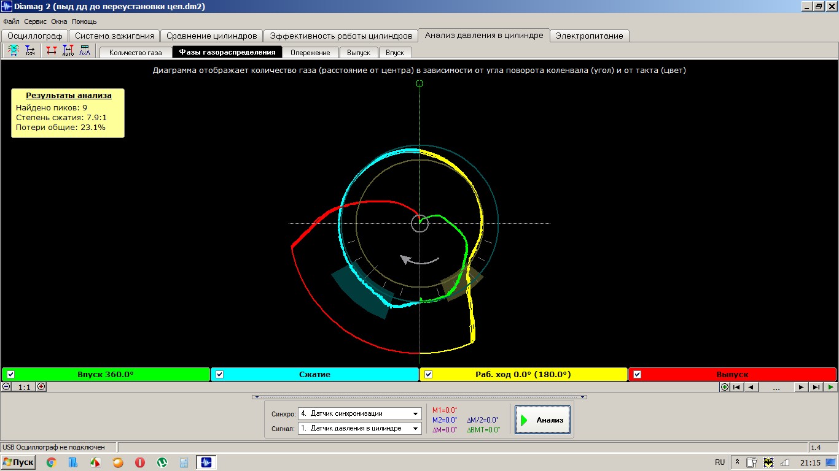Image resolution: width=839 pixels, height=471 pixels.
Task: Toggle the Сжатие stroke checkbox
Action: click(219, 374)
